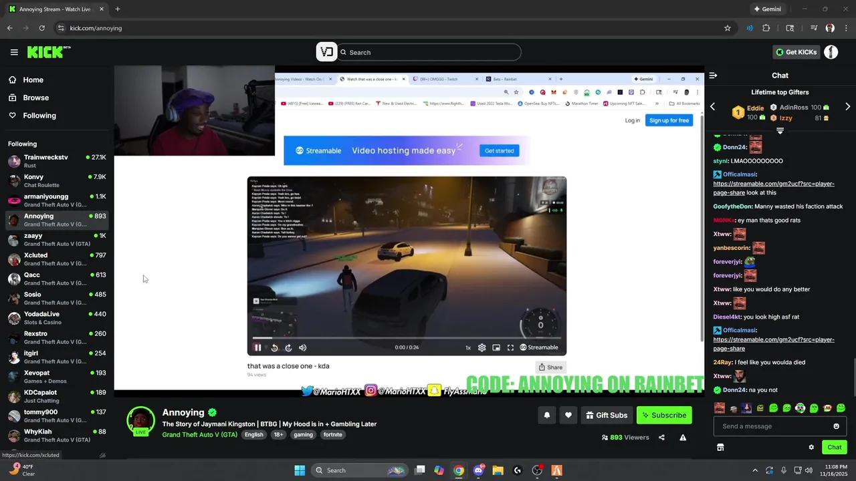856x481 pixels.
Task: Open Following in the sidebar
Action: [39, 116]
